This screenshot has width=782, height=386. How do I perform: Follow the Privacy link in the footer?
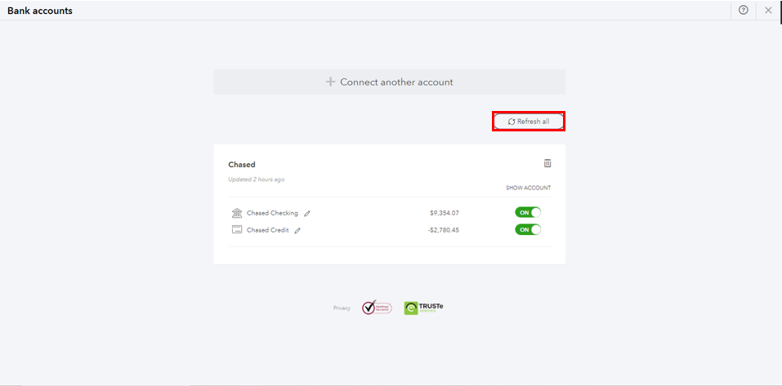342,308
